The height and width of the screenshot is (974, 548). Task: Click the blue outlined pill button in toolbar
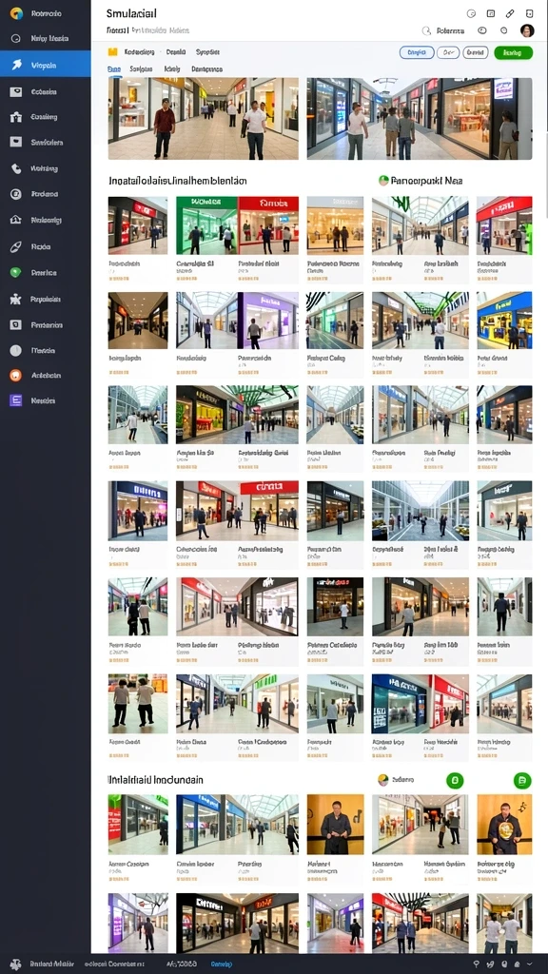point(417,53)
